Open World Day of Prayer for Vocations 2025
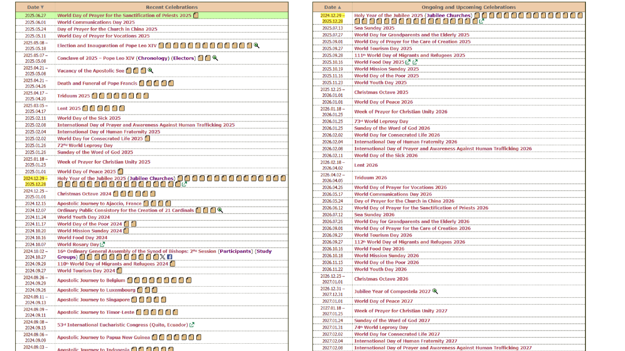This screenshot has width=625, height=351. pyautogui.click(x=104, y=36)
